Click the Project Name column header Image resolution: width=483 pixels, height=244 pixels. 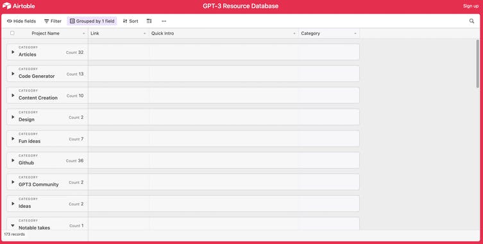point(46,33)
